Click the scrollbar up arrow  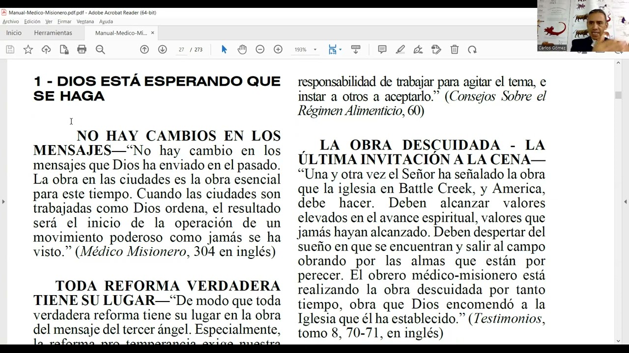click(x=618, y=63)
